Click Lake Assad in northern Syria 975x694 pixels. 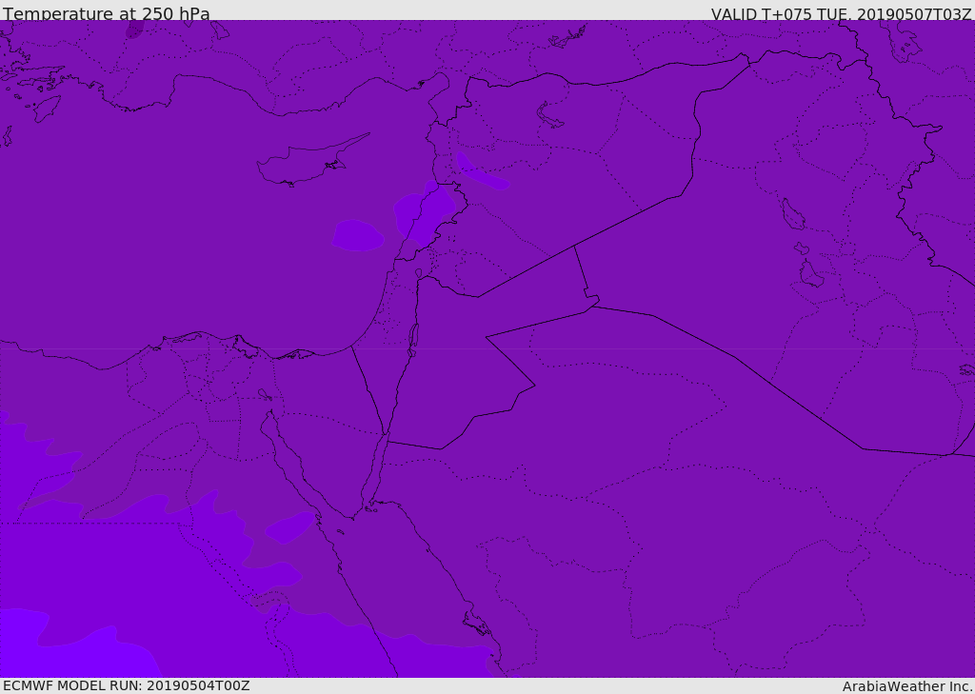click(x=550, y=116)
